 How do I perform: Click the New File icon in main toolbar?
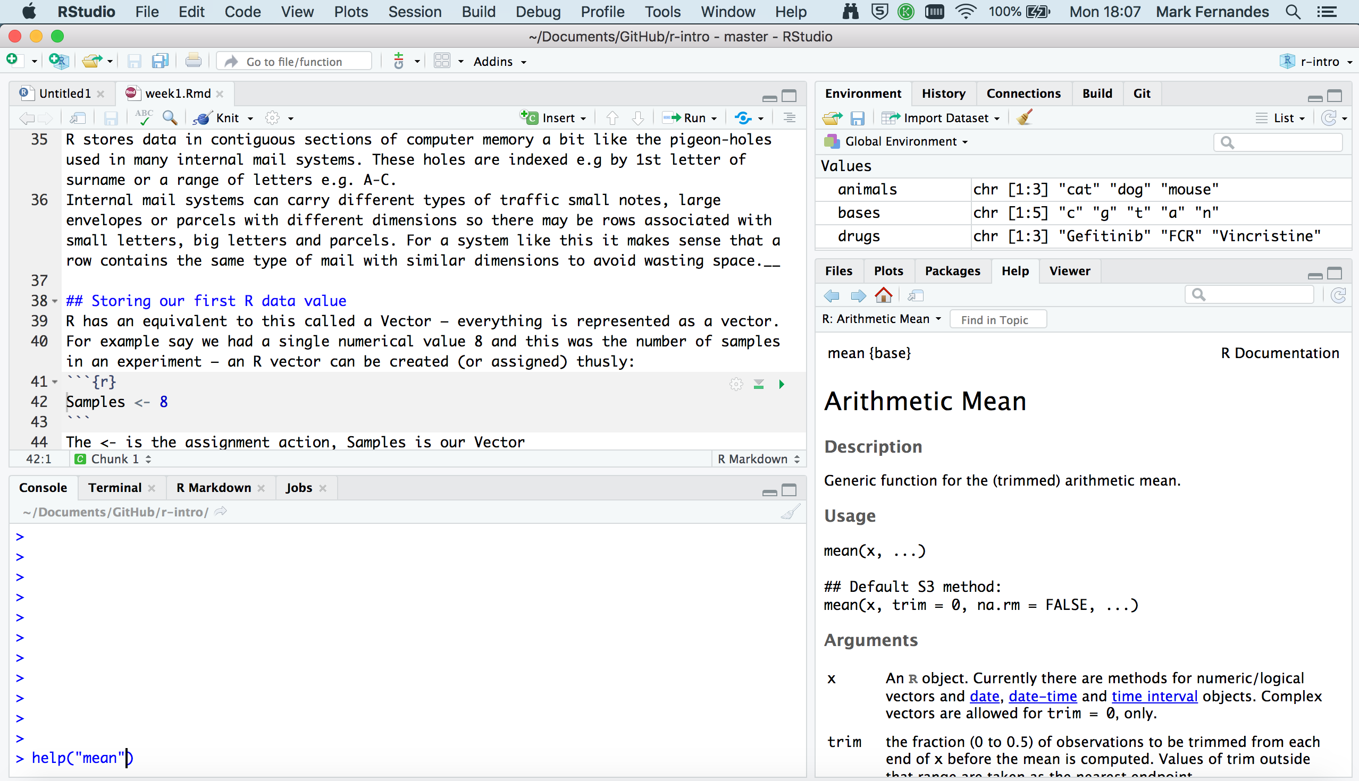pos(13,61)
